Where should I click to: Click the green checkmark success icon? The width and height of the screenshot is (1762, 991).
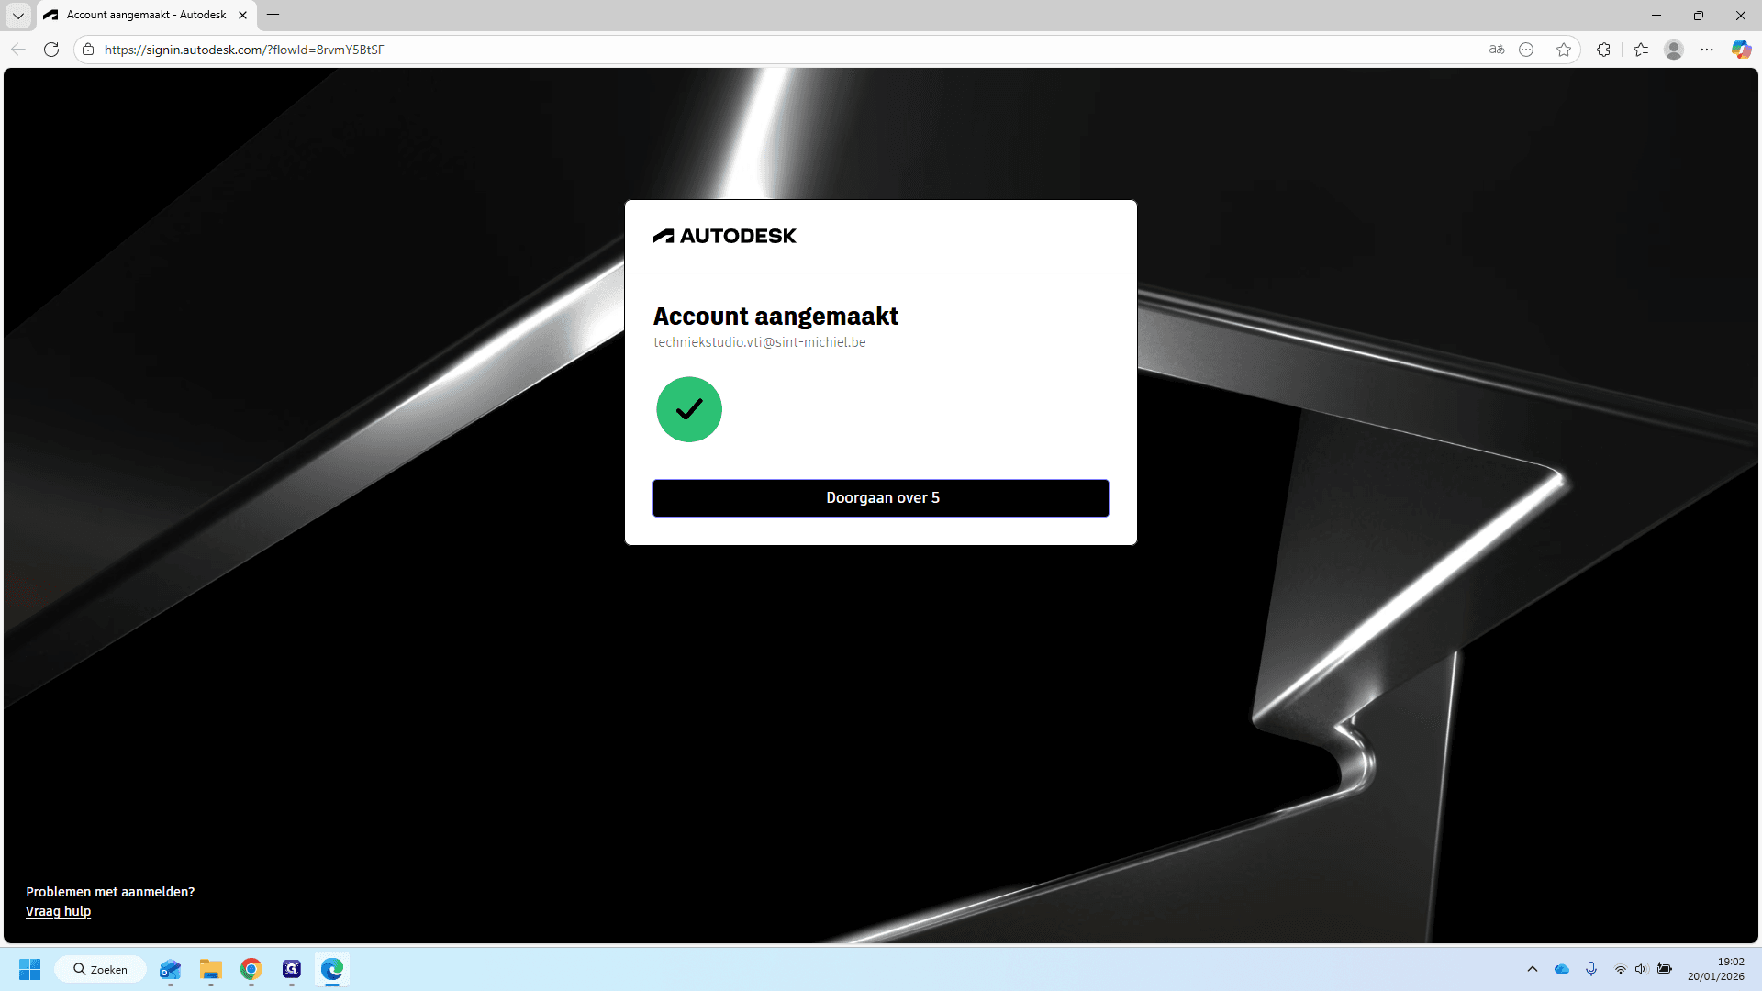coord(689,409)
